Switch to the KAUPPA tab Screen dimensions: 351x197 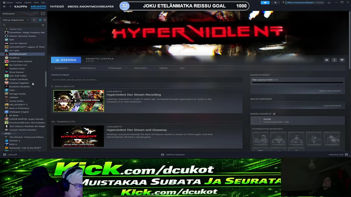click(21, 7)
